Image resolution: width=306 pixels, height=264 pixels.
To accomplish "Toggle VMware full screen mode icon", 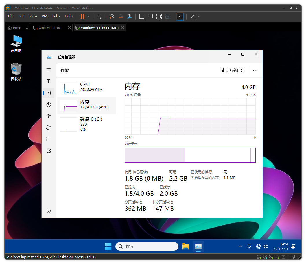I will 159,16.
